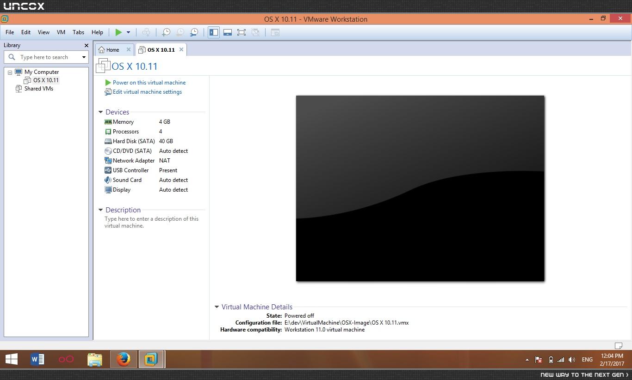Switch to the Home tab
The image size is (632, 380).
point(112,50)
